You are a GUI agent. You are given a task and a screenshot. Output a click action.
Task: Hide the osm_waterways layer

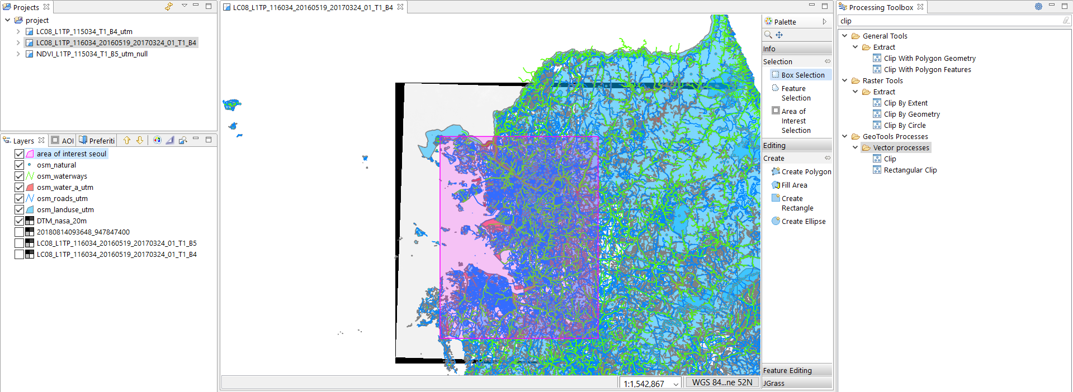click(x=20, y=176)
